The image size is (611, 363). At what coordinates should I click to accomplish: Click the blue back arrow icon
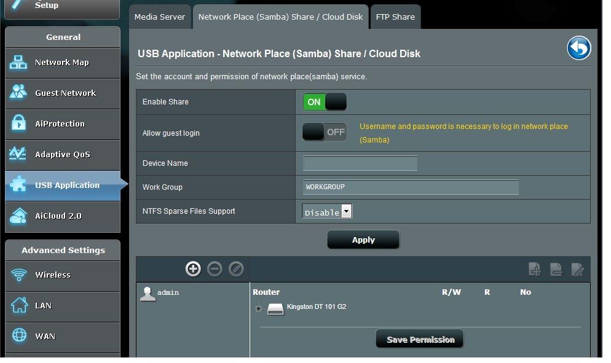[x=578, y=49]
